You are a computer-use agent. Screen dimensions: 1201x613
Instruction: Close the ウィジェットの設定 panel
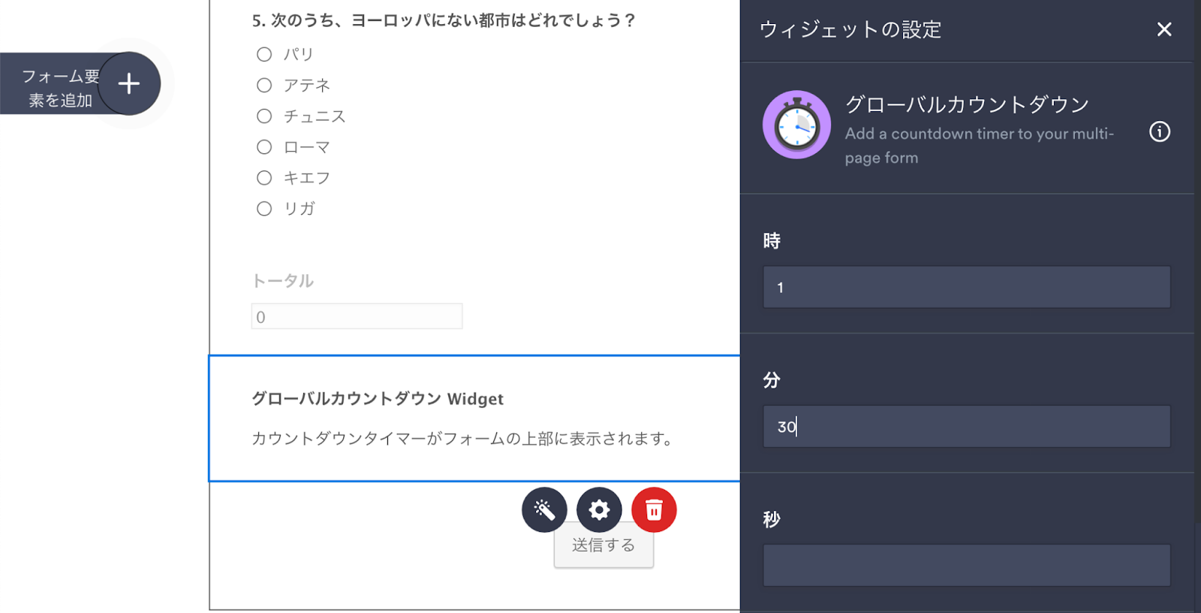pos(1164,29)
